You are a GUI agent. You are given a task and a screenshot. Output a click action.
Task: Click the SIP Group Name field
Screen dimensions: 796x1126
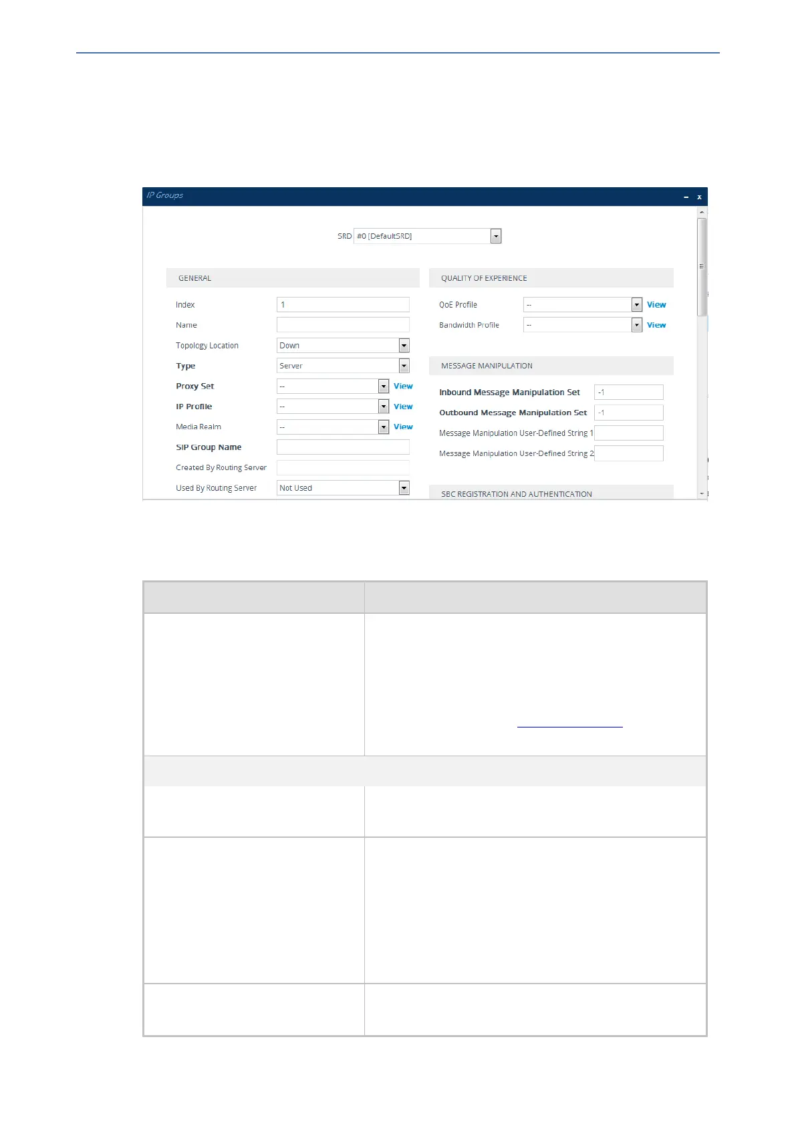(x=343, y=447)
